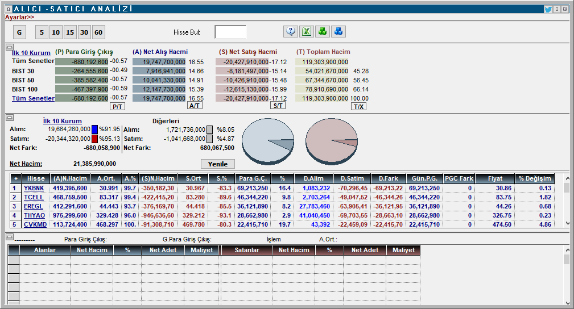Collapse the Alım/Satım pie chart section

[x=10, y=118]
